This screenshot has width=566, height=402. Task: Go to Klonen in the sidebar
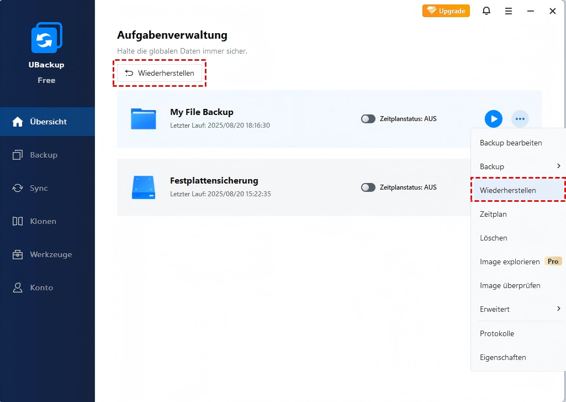click(43, 221)
